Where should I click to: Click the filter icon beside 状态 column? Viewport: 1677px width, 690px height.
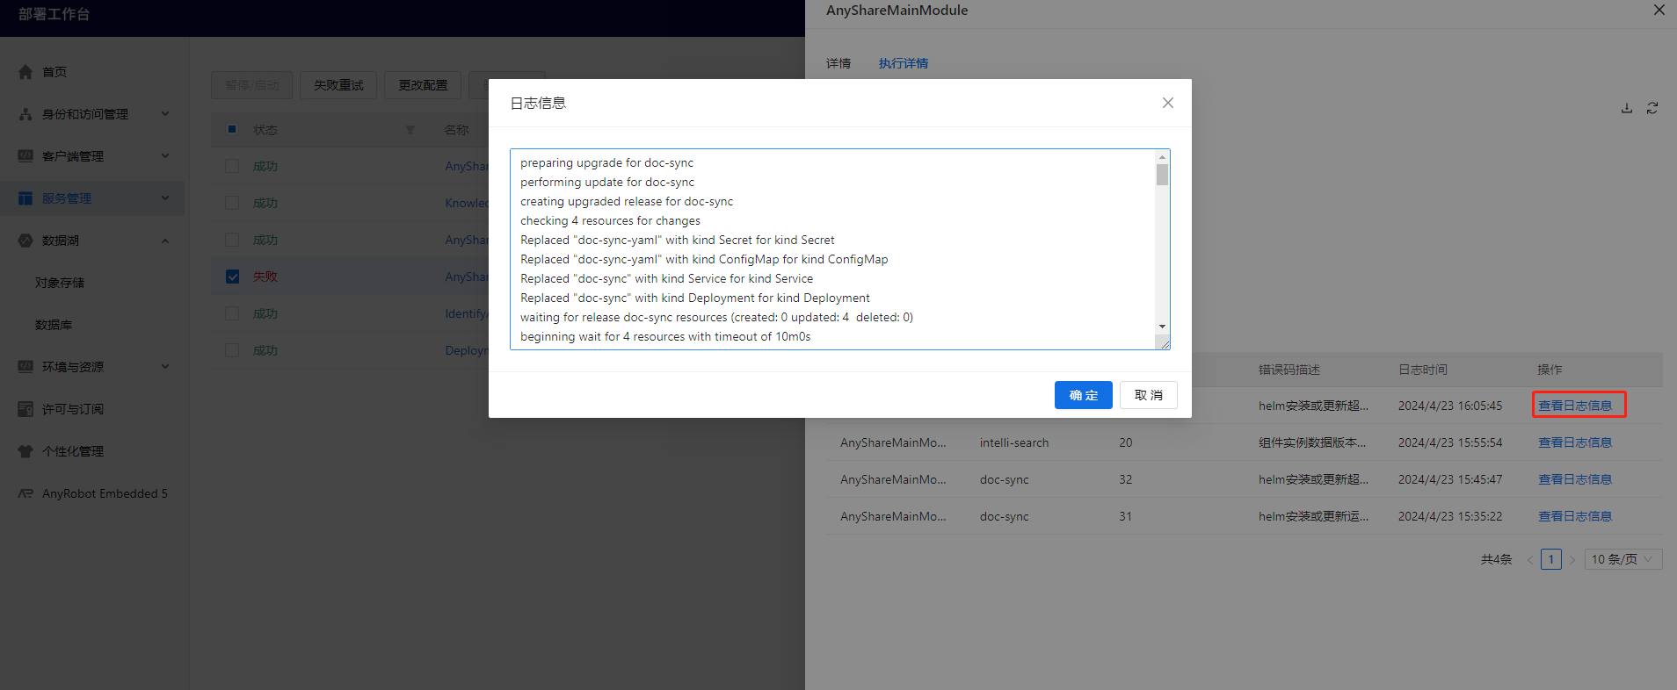tap(410, 130)
